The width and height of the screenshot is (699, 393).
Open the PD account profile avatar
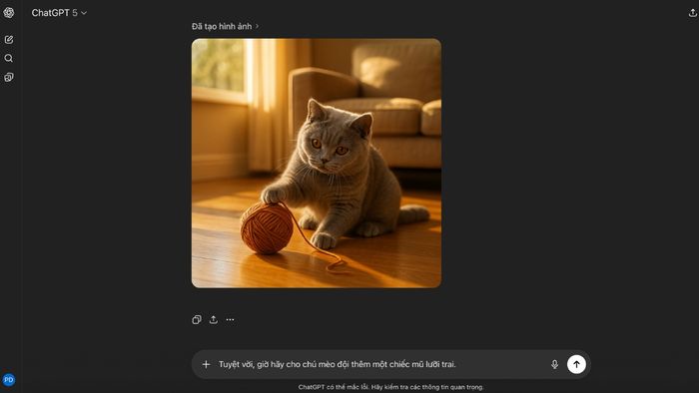point(8,380)
